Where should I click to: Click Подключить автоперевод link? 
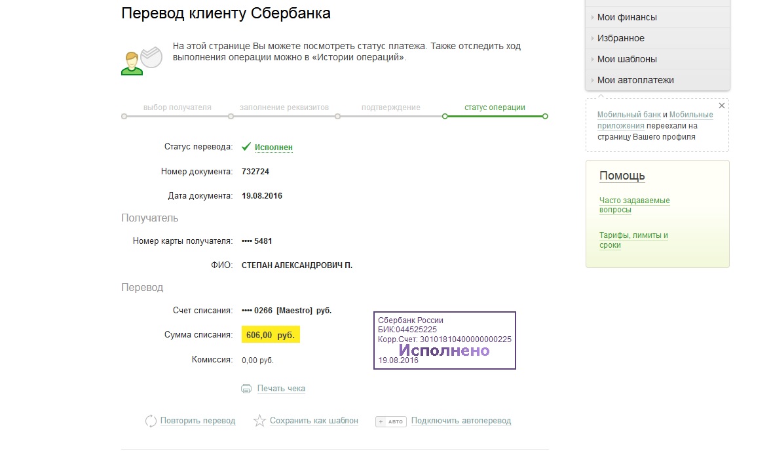click(x=461, y=421)
